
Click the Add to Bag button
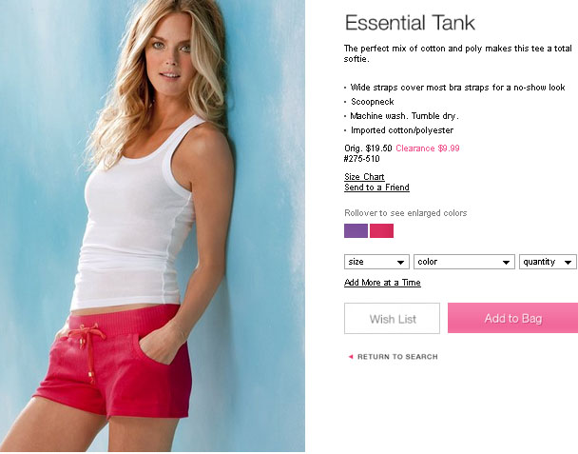pyautogui.click(x=512, y=318)
